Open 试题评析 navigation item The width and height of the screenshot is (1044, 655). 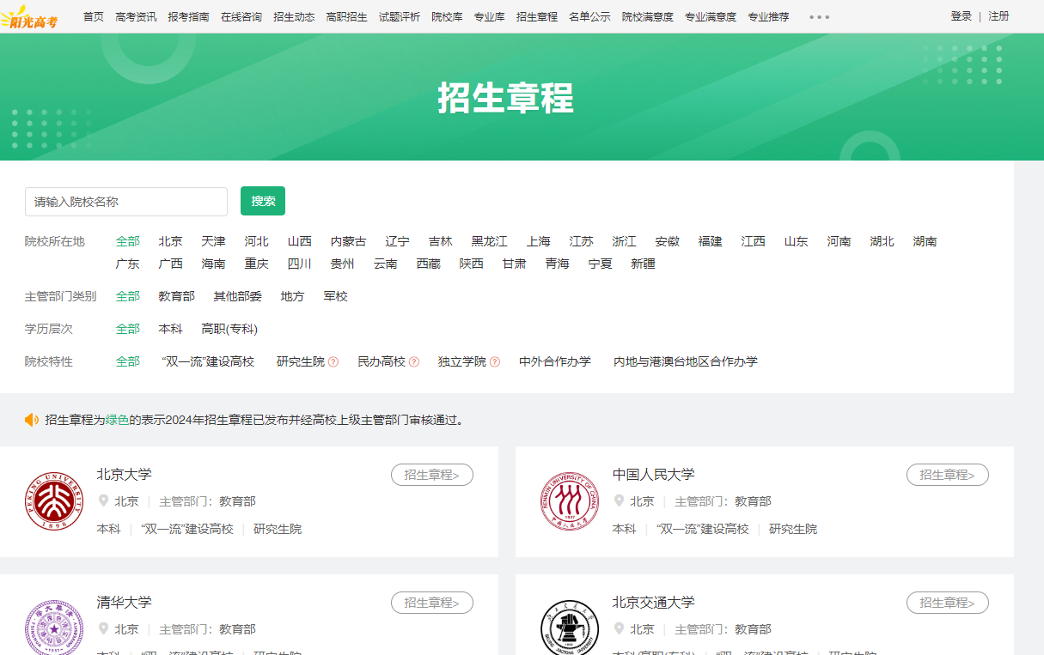[x=400, y=17]
